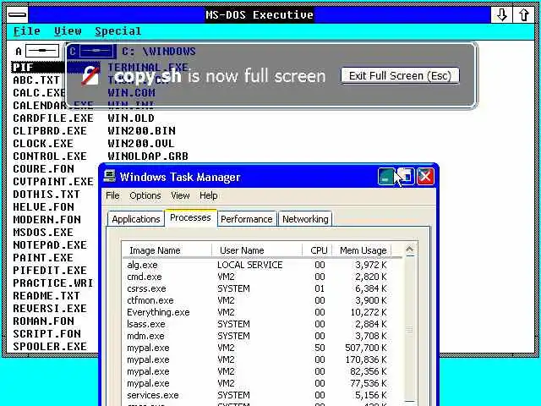Open Help menu in Task Manager
This screenshot has height=406, width=541.
[x=209, y=195]
